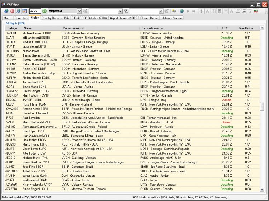Click the green Go button beside KBOS

point(44,11)
